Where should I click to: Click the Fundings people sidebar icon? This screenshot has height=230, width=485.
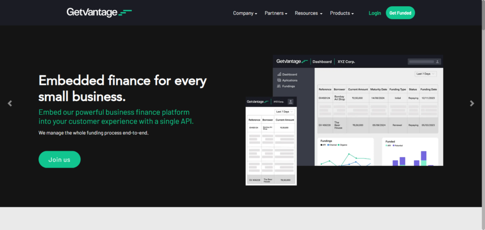pyautogui.click(x=279, y=86)
